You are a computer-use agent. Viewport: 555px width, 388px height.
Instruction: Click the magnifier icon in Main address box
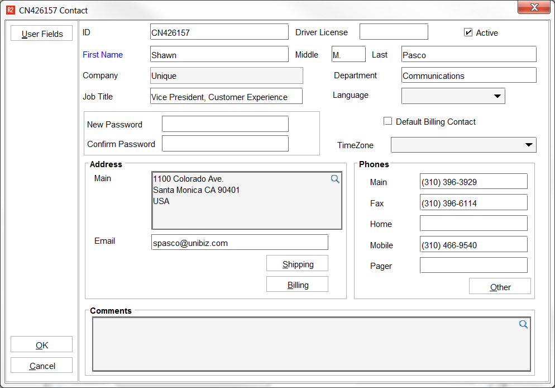tap(335, 179)
